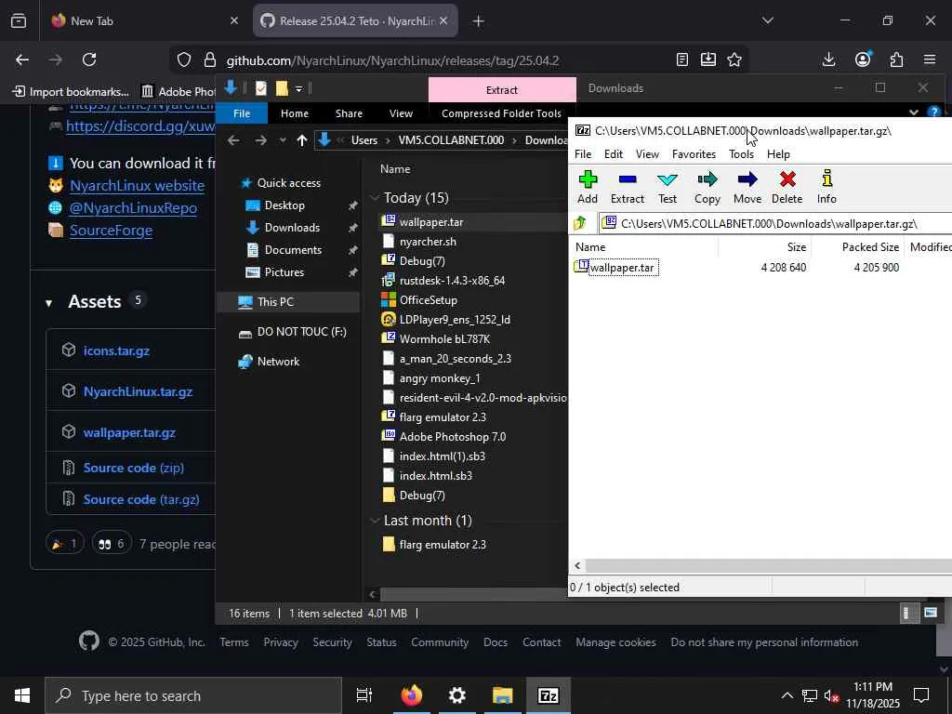
Task: Open File Explorer taskbar icon
Action: click(x=503, y=695)
